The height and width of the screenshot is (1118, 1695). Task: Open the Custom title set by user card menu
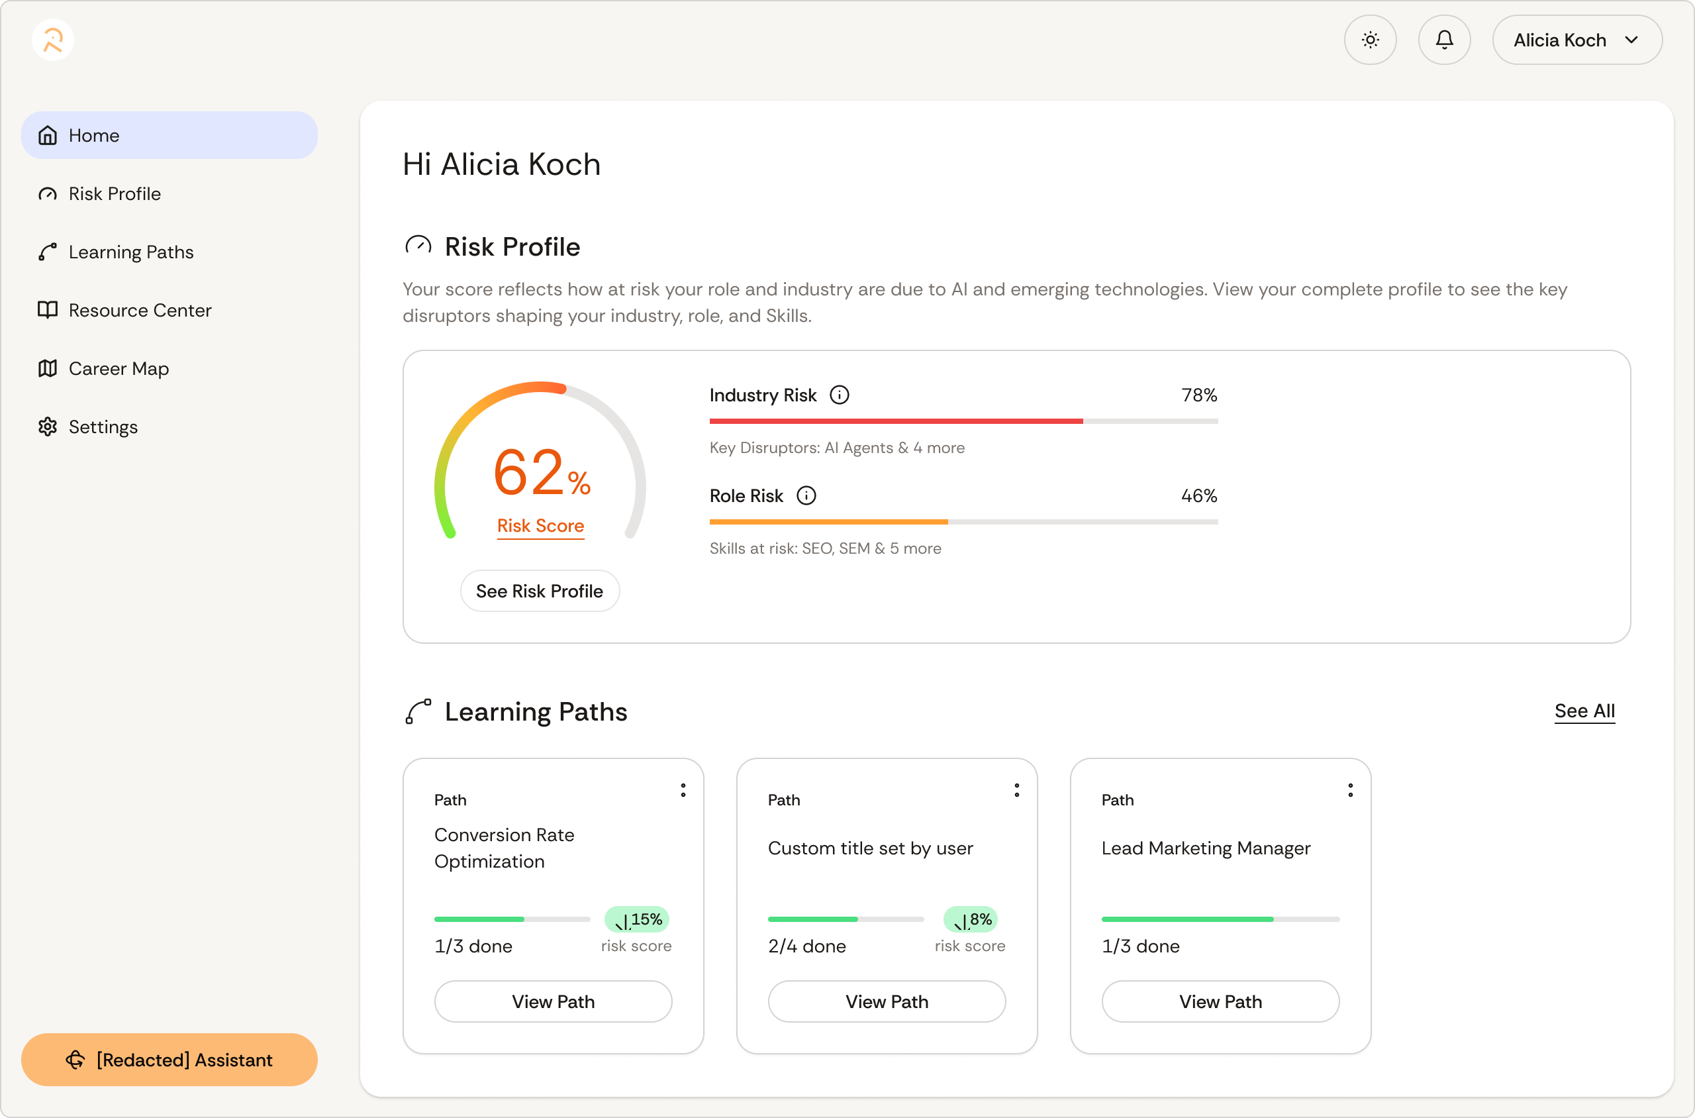(x=1016, y=789)
